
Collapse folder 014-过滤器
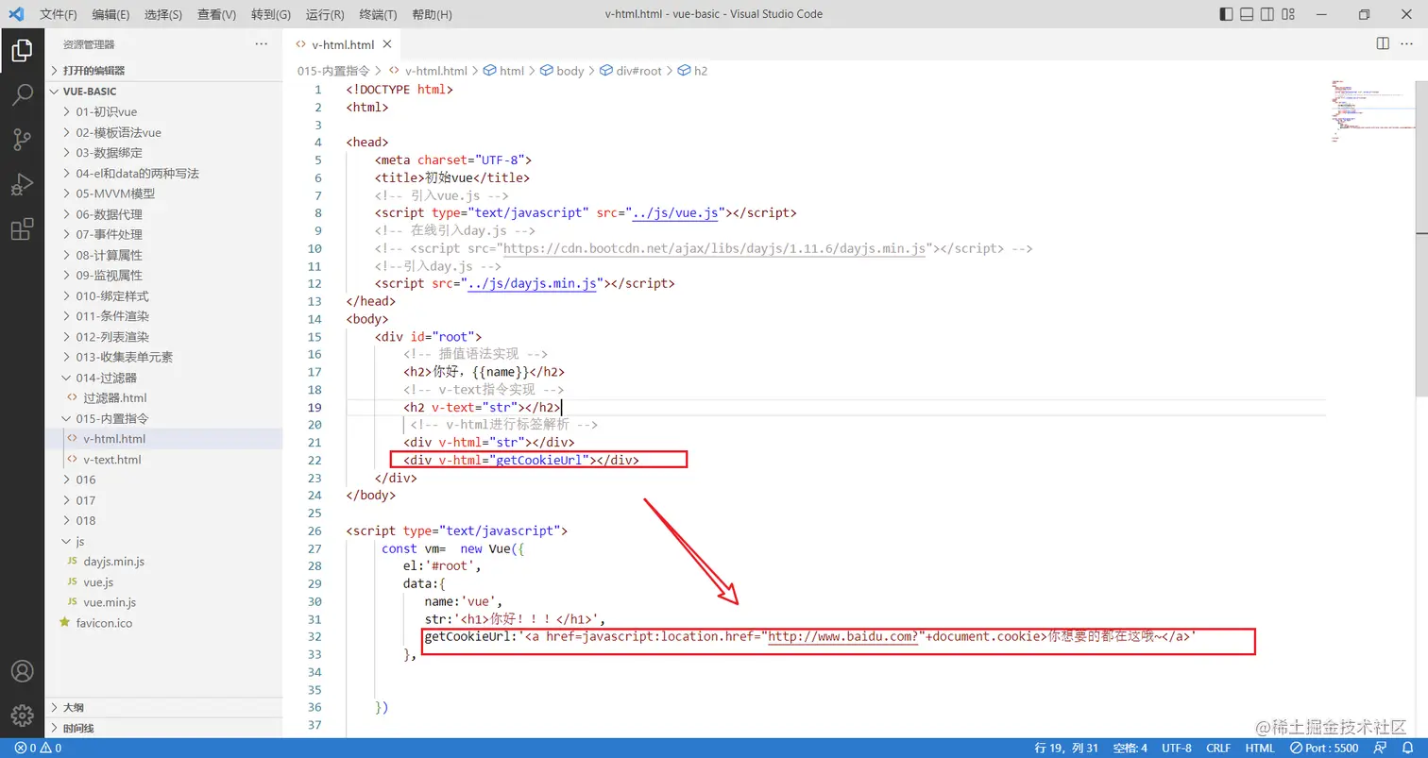[x=164, y=378]
